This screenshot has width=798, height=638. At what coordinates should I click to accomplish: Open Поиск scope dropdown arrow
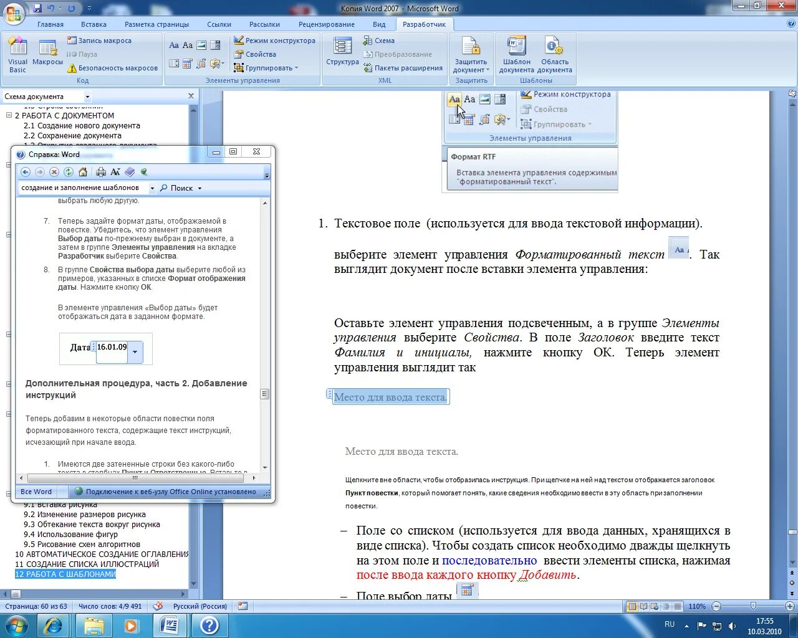(199, 188)
